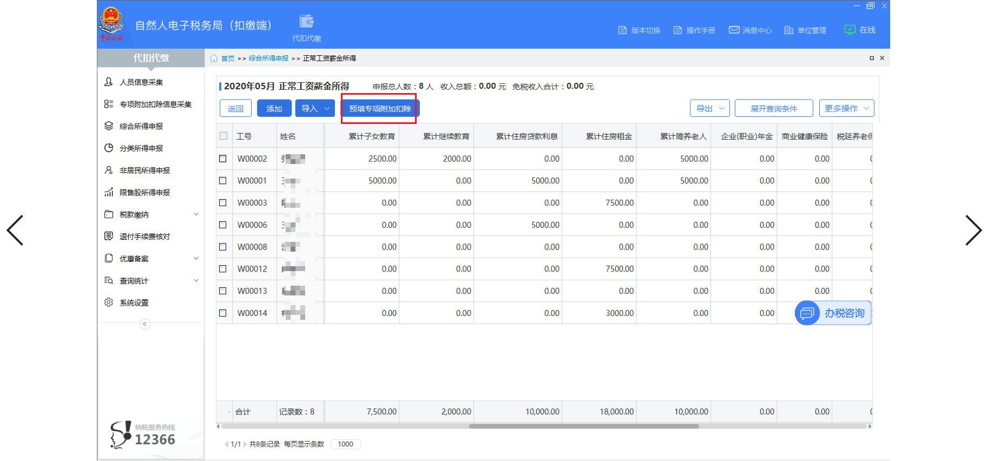This screenshot has height=461, width=987.
Task: Click 税款缴纳 folder icon
Action: coord(109,214)
